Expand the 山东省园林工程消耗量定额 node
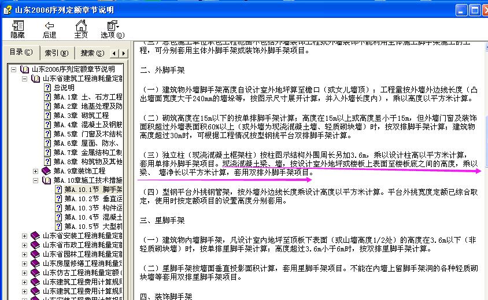Image resolution: width=488 pixels, height=300 pixels. (24, 254)
